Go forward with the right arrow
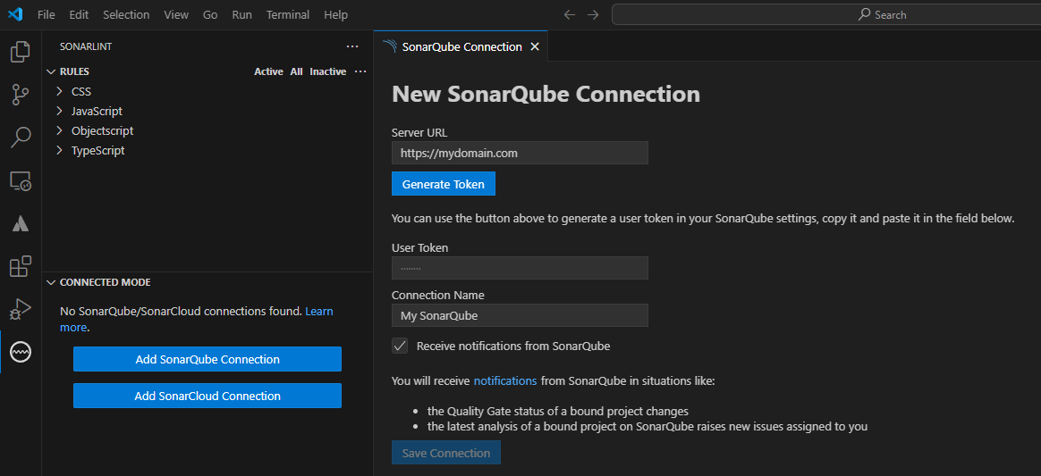 [x=593, y=14]
